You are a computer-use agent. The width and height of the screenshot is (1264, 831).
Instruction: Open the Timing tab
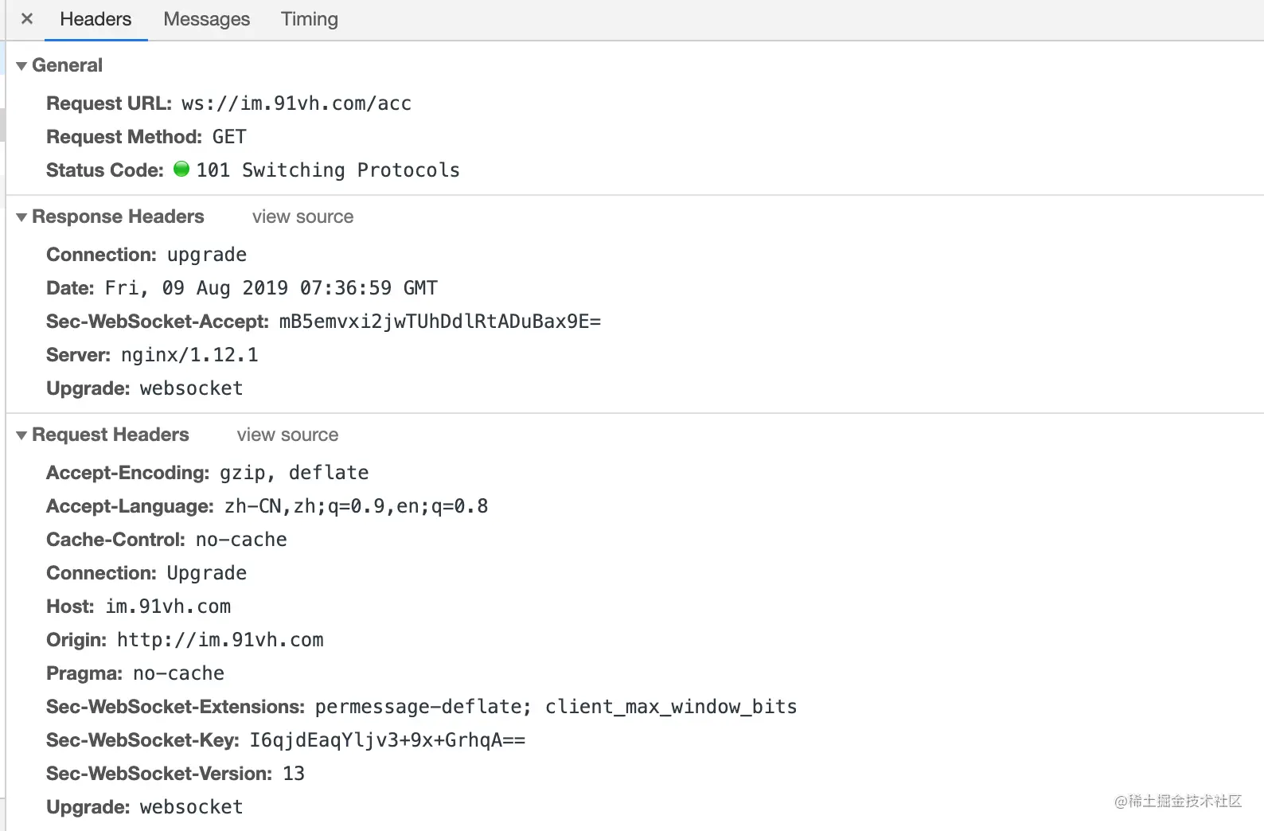tap(310, 19)
